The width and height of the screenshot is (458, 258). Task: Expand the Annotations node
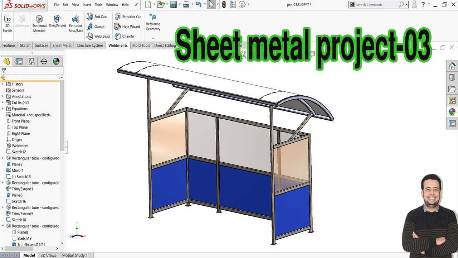coord(3,96)
